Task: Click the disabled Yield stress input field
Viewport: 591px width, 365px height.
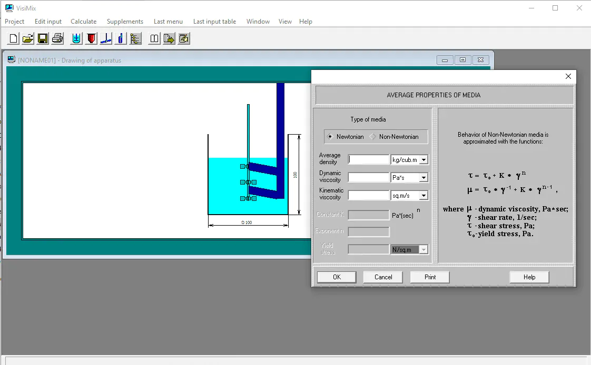Action: (x=368, y=249)
